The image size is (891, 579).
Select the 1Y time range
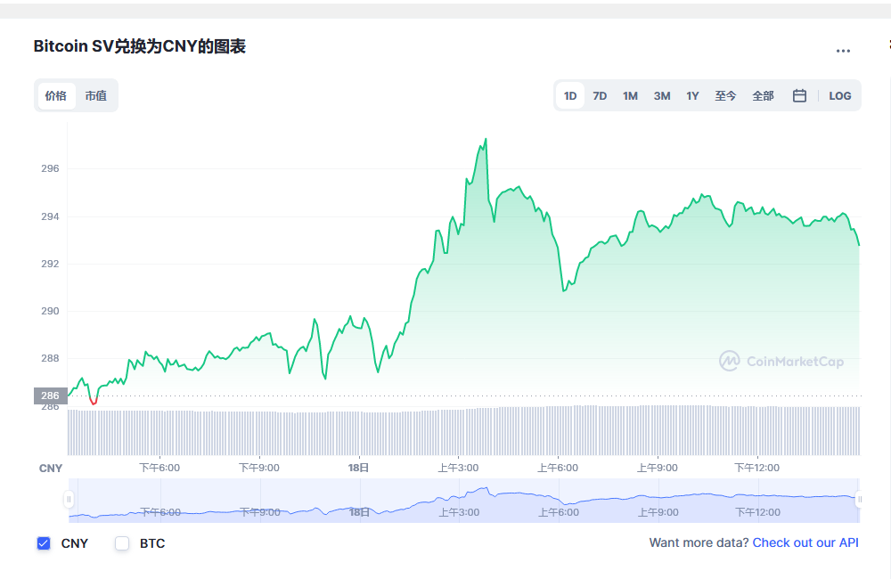[x=692, y=95]
